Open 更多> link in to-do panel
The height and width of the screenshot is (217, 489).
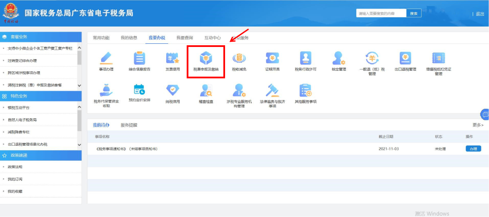[x=478, y=125]
